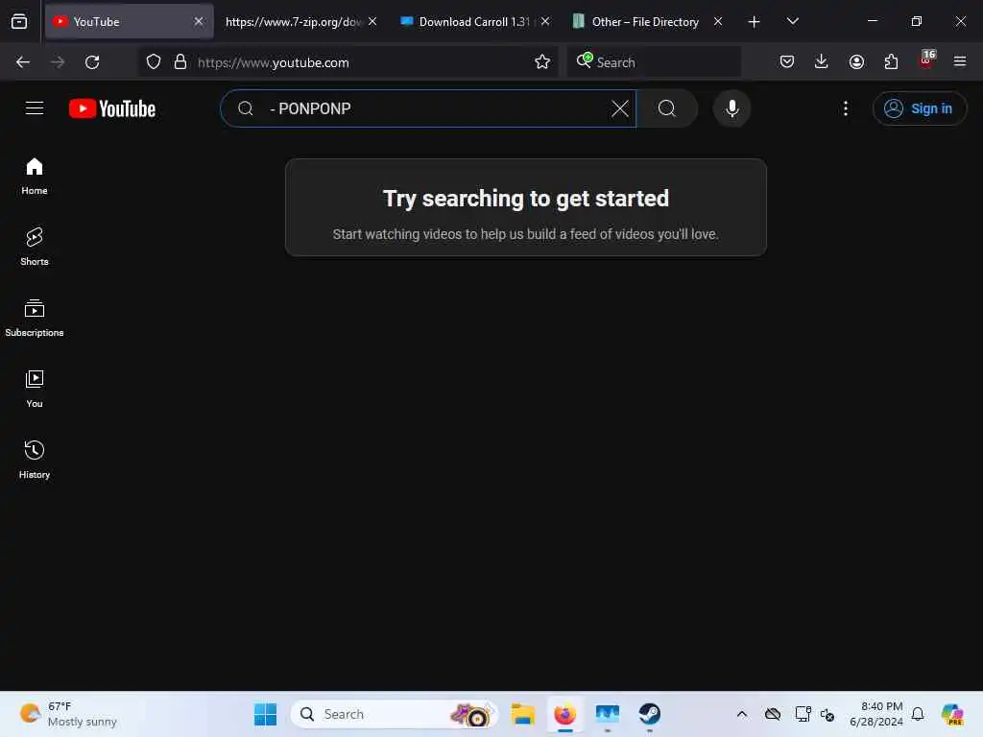Open Firefox View in the tab bar
Image resolution: width=983 pixels, height=737 pixels.
coord(19,22)
